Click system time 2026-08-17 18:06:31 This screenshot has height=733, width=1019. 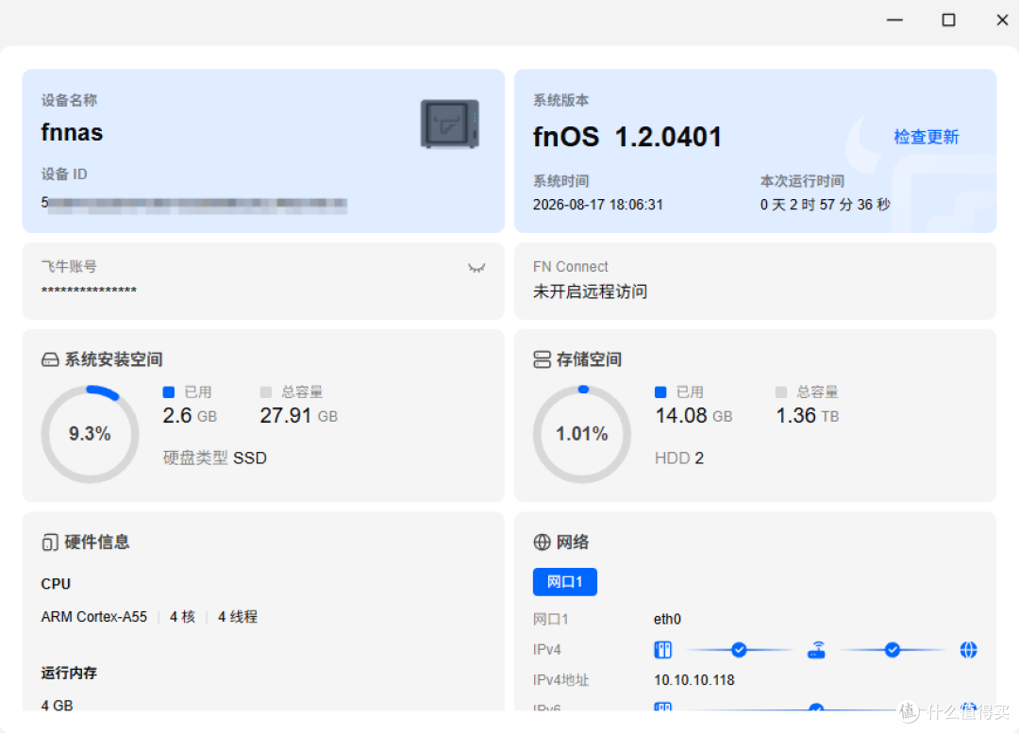[x=598, y=205]
